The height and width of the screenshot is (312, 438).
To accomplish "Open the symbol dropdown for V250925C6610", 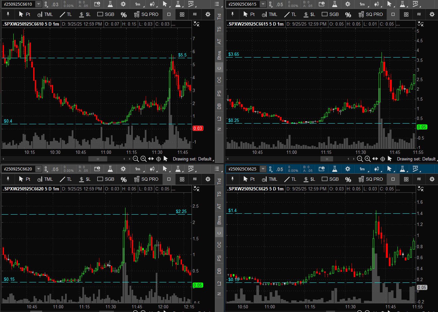I will tap(39, 4).
